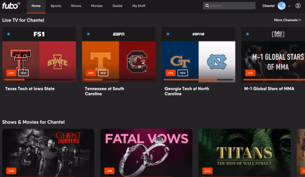Open the M-1 Global Stars of MMA thumbnail

click(x=273, y=62)
